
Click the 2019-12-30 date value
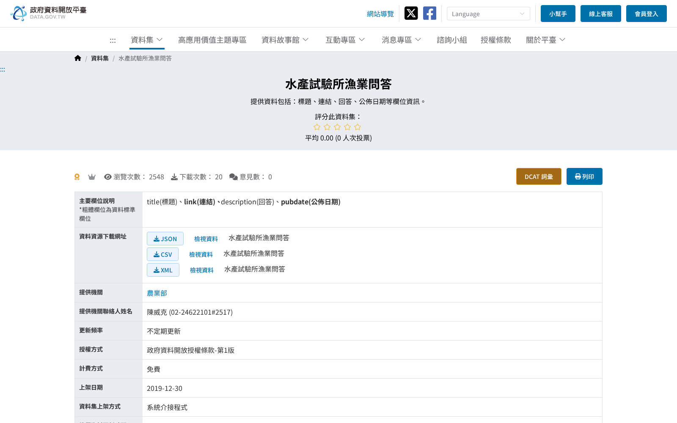tap(165, 388)
